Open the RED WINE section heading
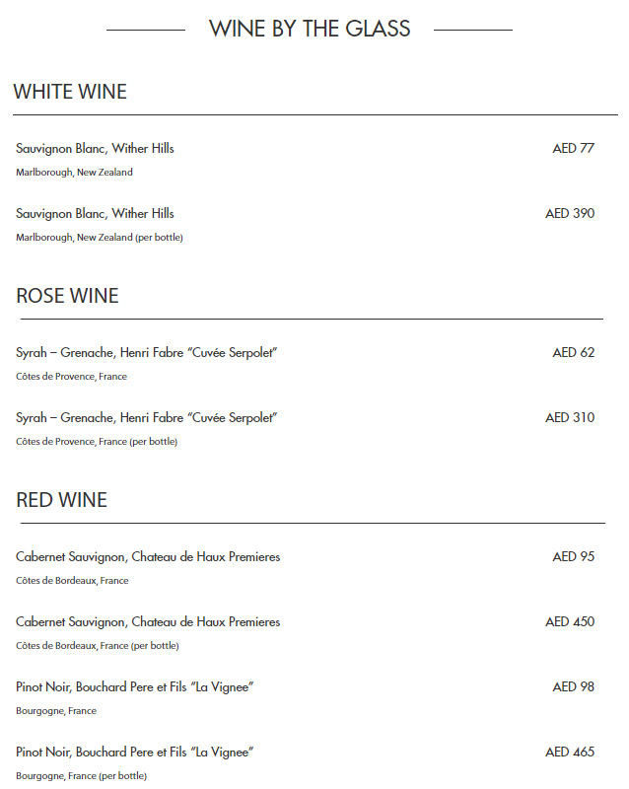629x789 pixels. coord(61,500)
